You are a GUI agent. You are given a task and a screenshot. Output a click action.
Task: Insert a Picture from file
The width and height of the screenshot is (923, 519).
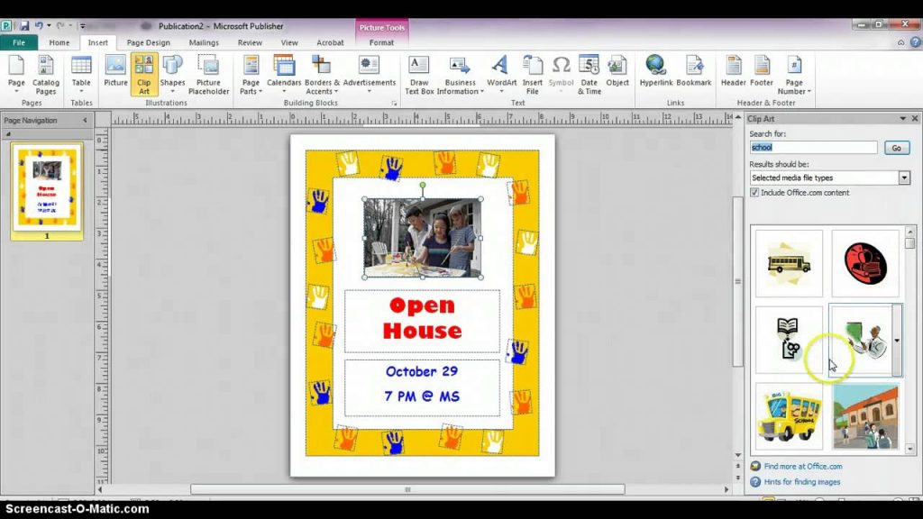[x=114, y=74]
